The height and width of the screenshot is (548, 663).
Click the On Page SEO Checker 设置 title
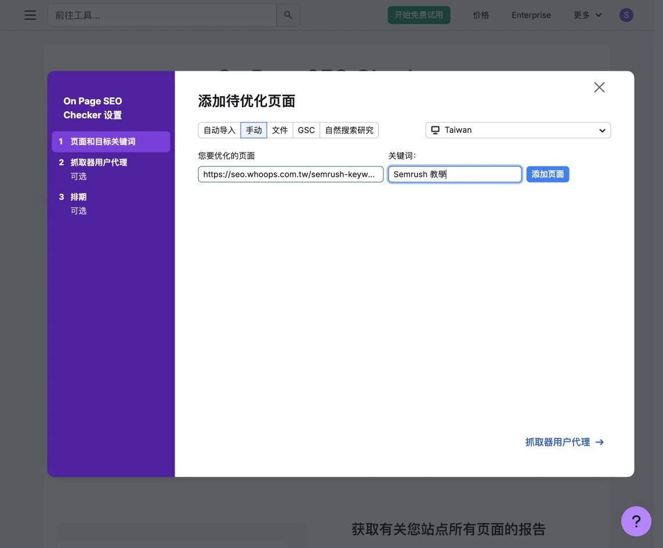click(93, 108)
